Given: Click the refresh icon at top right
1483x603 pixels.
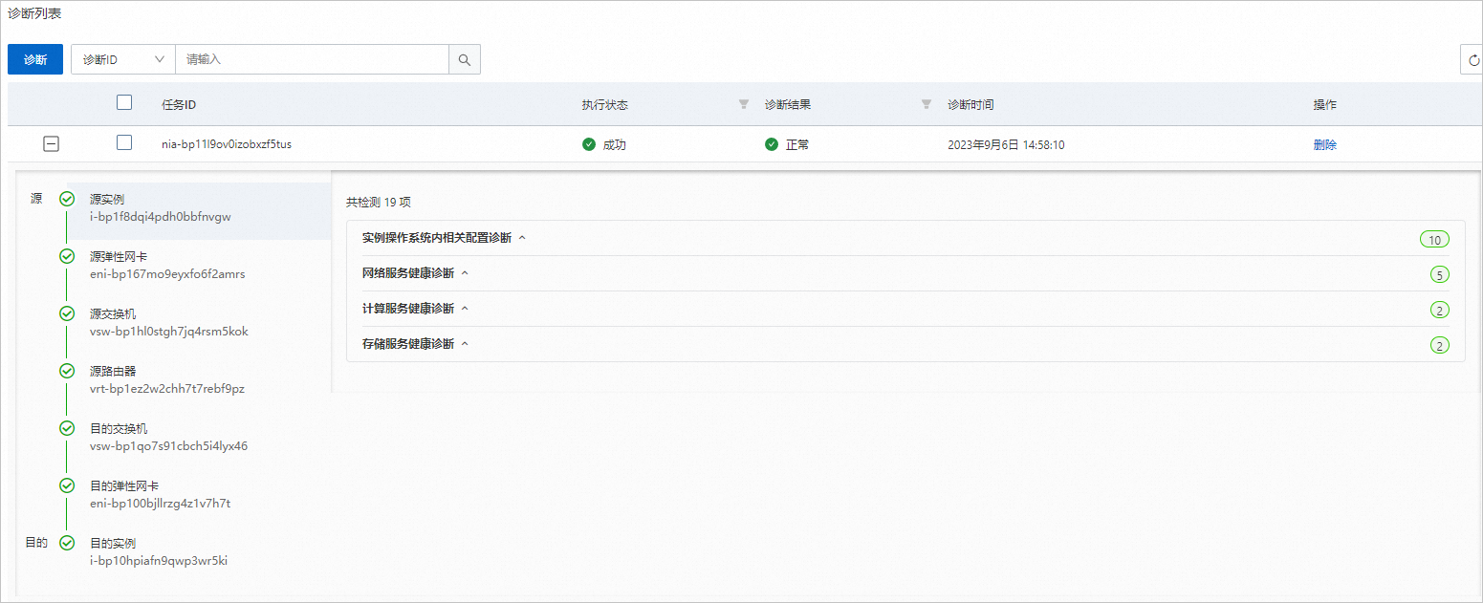Looking at the screenshot, I should tap(1473, 58).
